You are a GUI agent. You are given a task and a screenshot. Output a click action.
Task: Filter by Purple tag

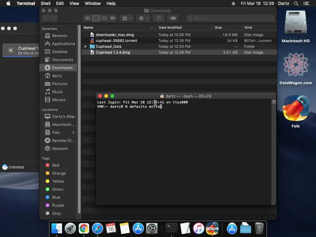(58, 205)
